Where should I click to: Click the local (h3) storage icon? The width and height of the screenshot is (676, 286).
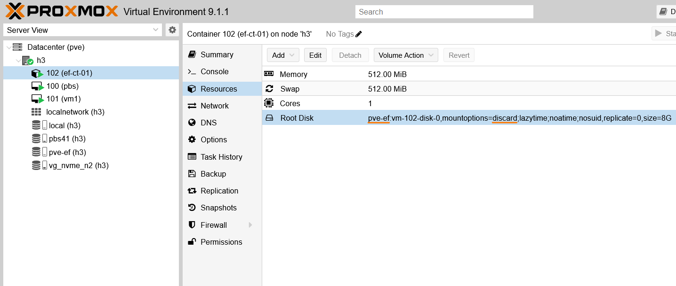[39, 125]
